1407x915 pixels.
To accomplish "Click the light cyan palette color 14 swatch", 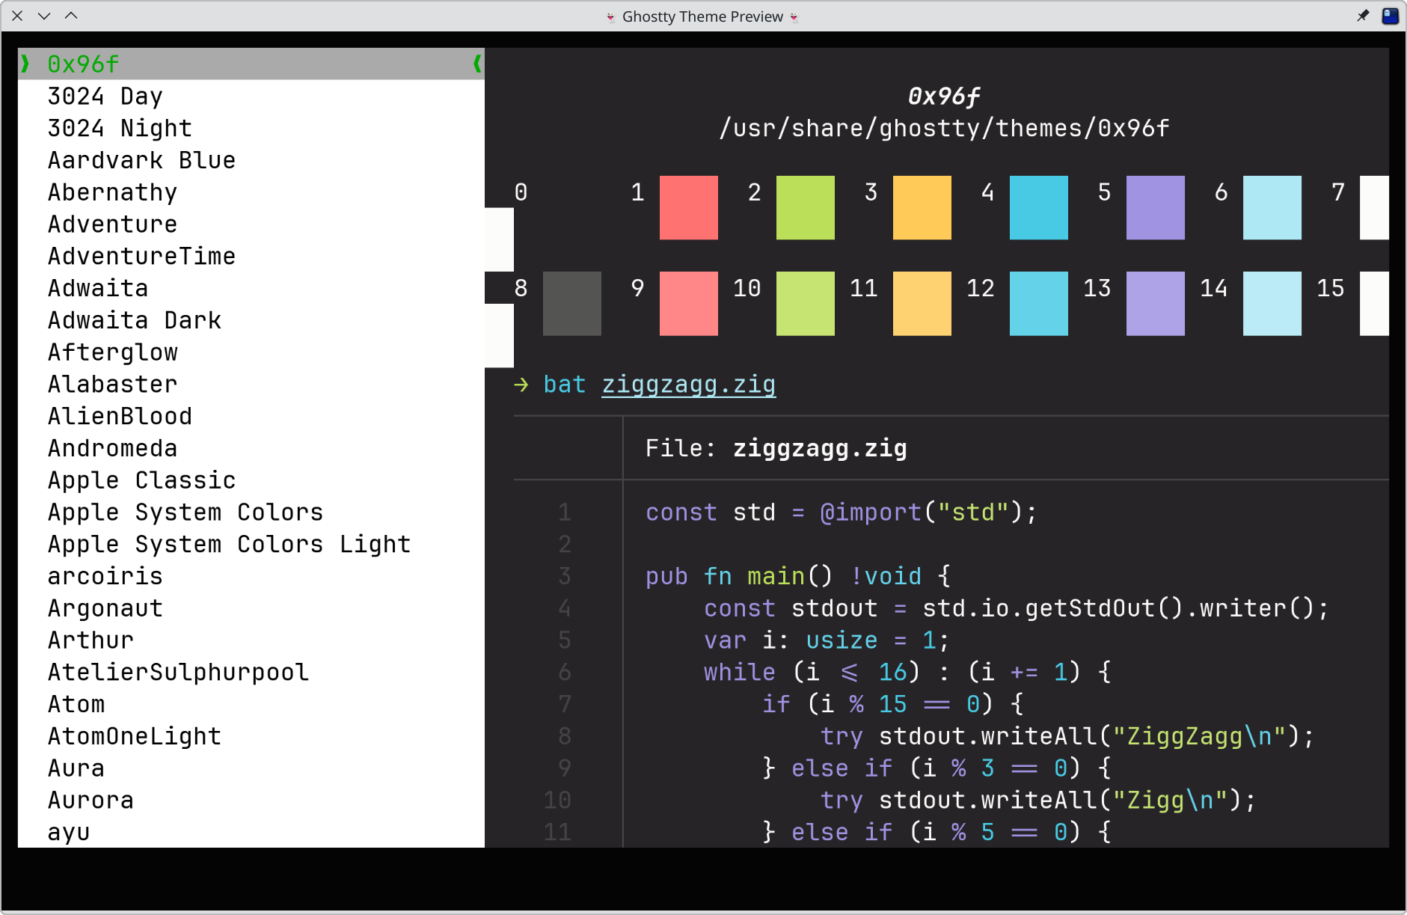I will click(x=1272, y=304).
